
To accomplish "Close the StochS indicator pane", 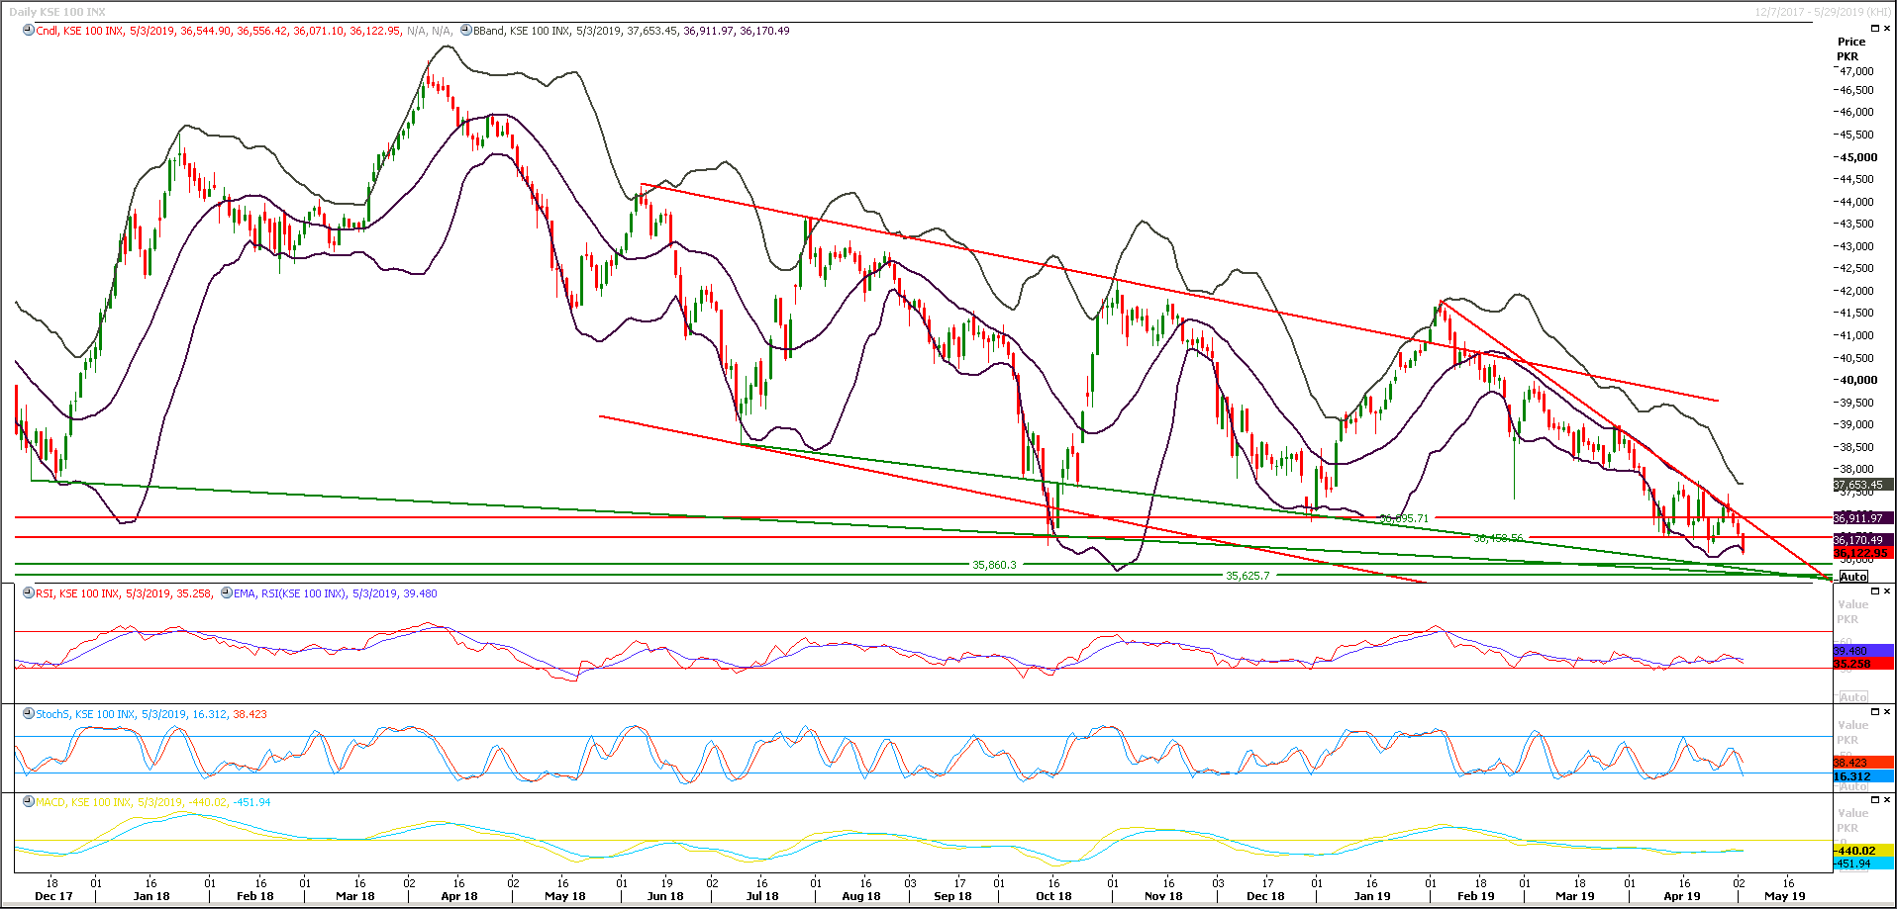I will 1887,712.
